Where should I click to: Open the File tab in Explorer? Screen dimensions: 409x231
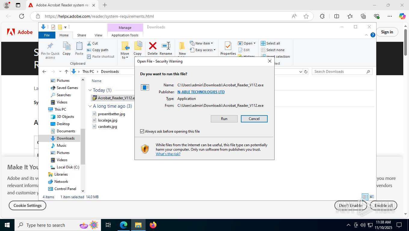pyautogui.click(x=47, y=35)
